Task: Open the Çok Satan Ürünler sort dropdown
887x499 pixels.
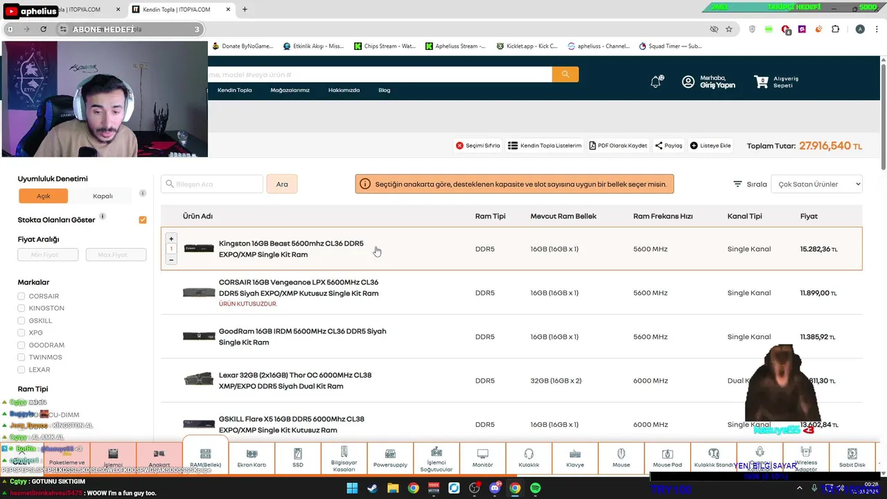Action: (817, 184)
